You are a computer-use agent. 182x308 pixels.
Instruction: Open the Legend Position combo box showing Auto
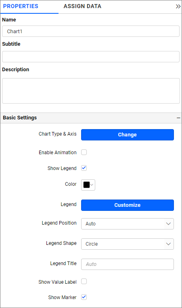point(128,224)
